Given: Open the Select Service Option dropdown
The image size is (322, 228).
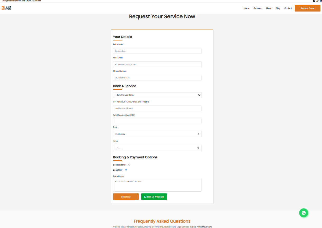Looking at the screenshot, I should [x=157, y=95].
